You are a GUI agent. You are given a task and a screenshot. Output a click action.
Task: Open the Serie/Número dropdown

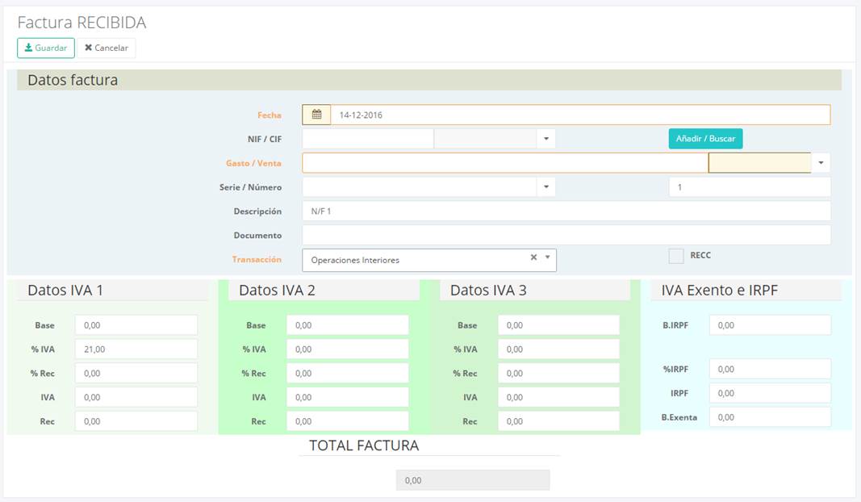pyautogui.click(x=545, y=186)
